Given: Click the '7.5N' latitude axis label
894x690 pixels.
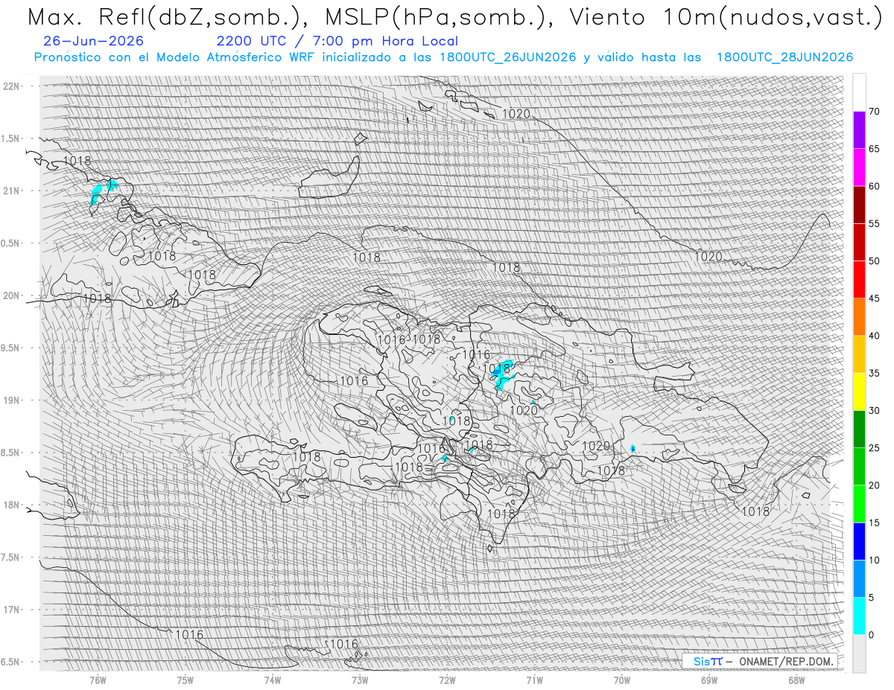Looking at the screenshot, I should (x=10, y=558).
